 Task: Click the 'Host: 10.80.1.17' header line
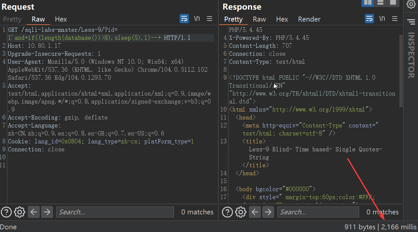tap(35, 46)
